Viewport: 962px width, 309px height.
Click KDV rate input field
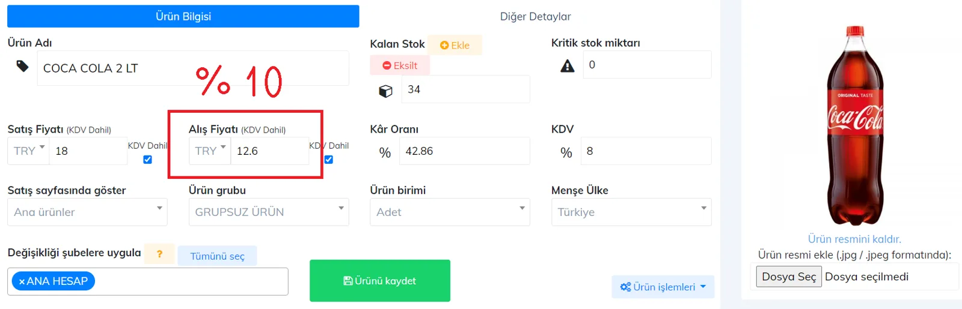[x=646, y=151]
